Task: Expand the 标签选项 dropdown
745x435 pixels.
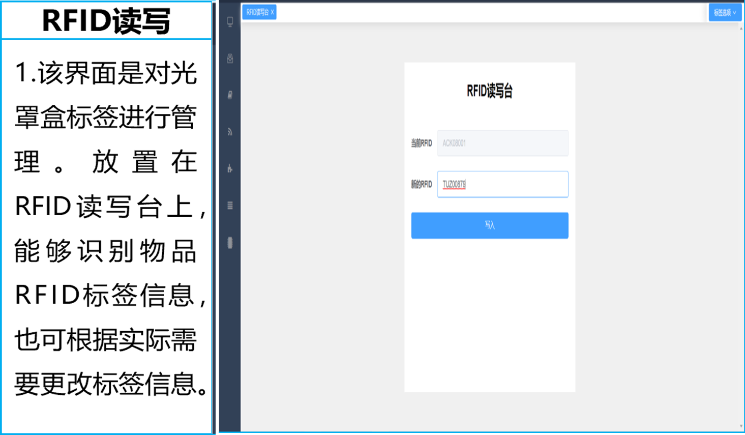Action: tap(724, 13)
